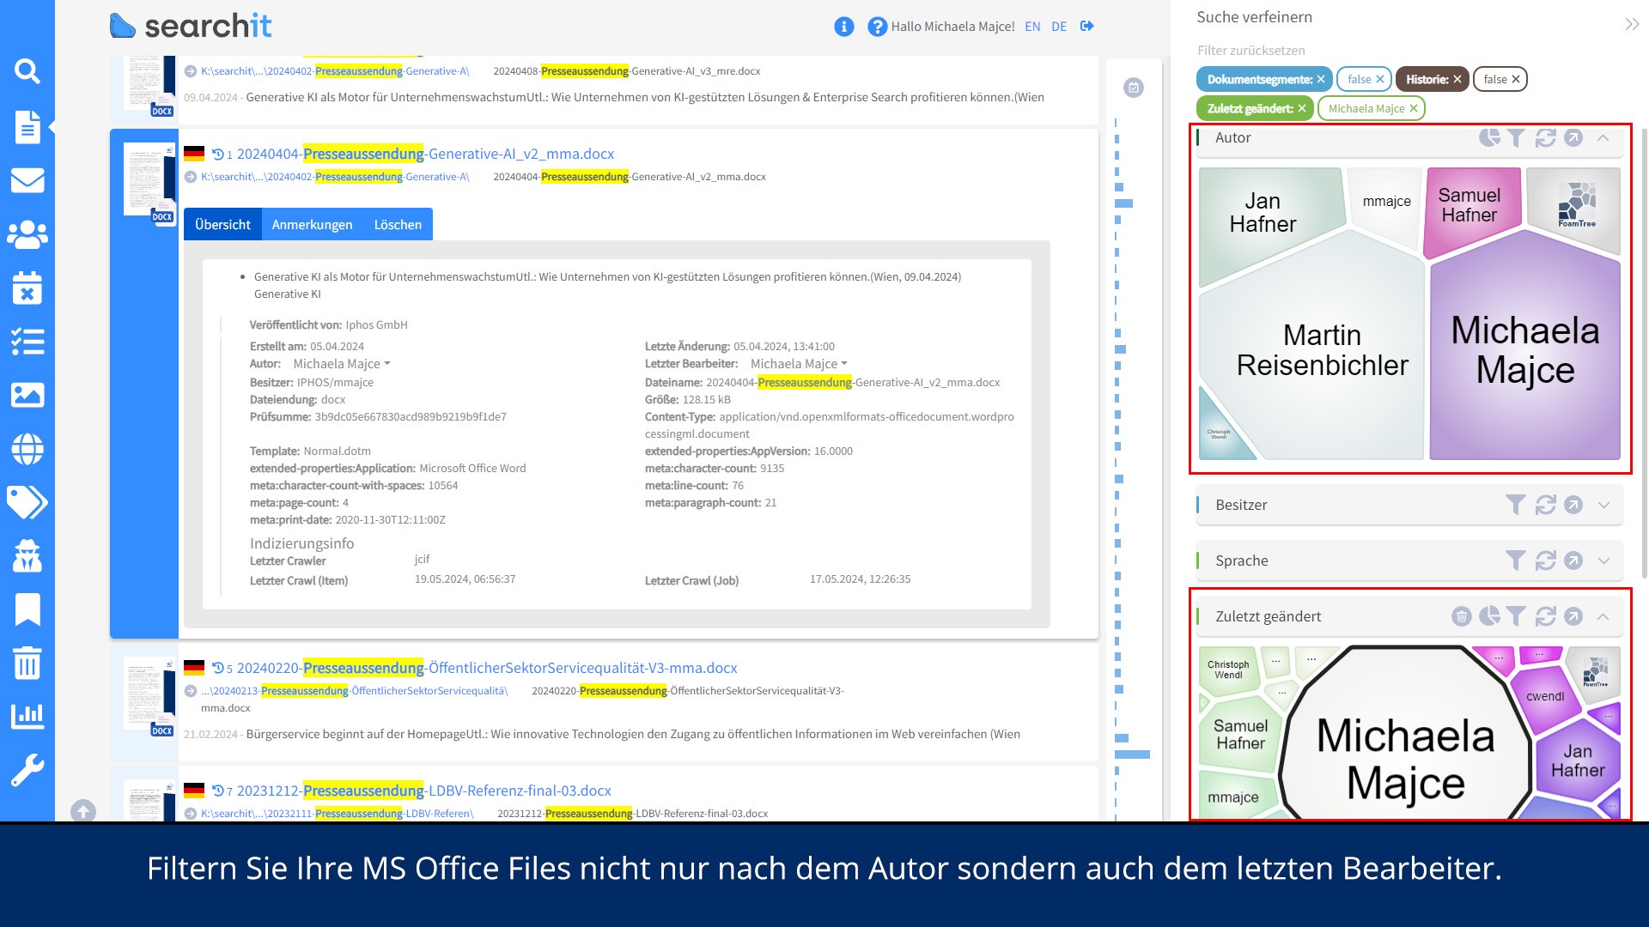This screenshot has width=1649, height=927.
Task: Select purple Jan Hafner cell in Zuletzt geändert
Action: (1577, 760)
